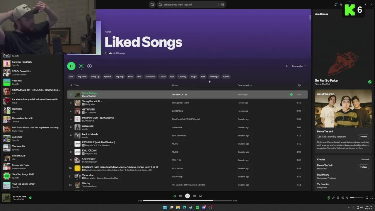Screen dimensions: 375x211
Task: Search within Liked Songs using magnifier icon
Action: pyautogui.click(x=287, y=66)
